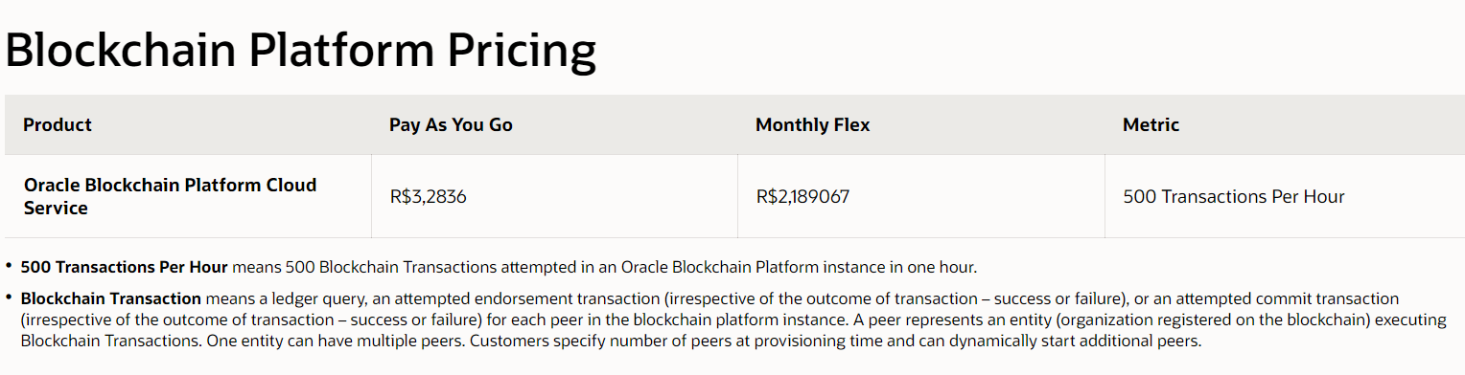Click the Blockchain Platform Pricing heading
This screenshot has height=375, width=1465.
tap(300, 50)
